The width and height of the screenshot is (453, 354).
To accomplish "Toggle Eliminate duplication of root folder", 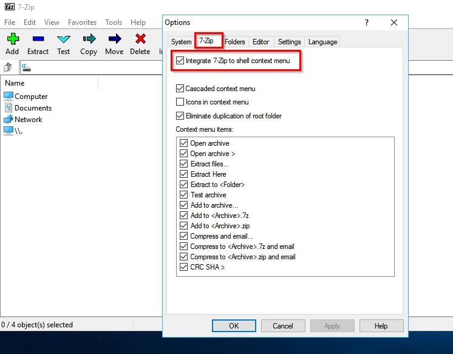I will click(180, 116).
